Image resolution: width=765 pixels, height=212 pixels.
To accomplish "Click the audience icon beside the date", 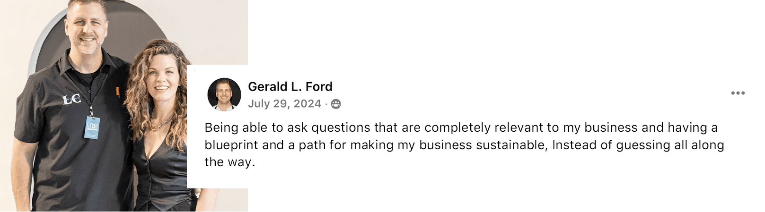I will (x=336, y=104).
